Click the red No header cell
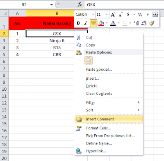 pyautogui.click(x=17, y=23)
